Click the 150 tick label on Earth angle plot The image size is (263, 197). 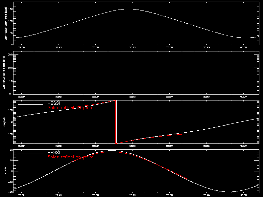(x=11, y=9)
